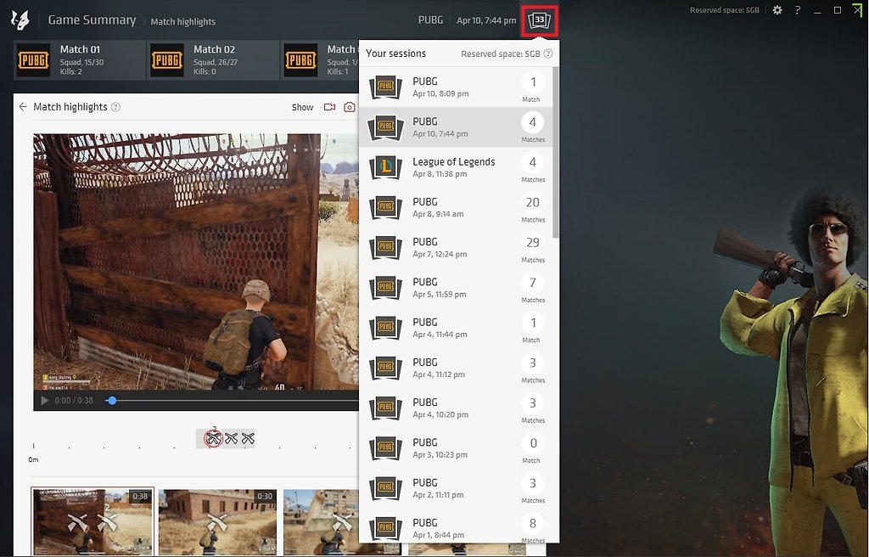
Task: Click Match highlights breadcrumb in header
Action: (183, 21)
